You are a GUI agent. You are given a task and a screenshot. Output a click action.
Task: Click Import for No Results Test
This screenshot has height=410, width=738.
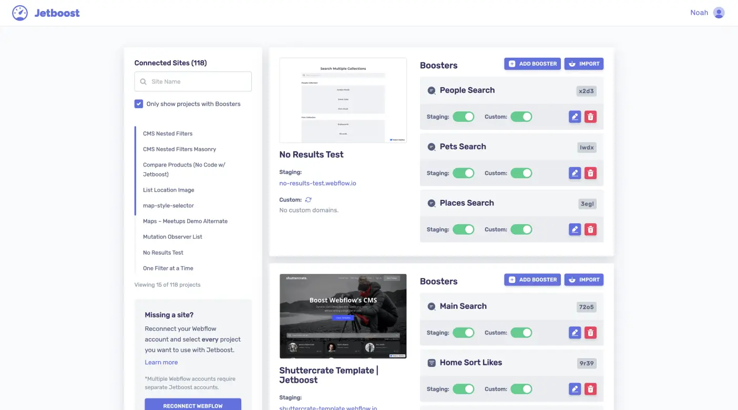584,64
